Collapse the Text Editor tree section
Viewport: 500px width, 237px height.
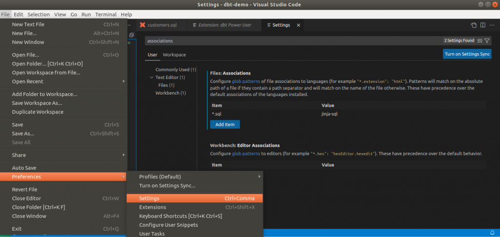151,78
